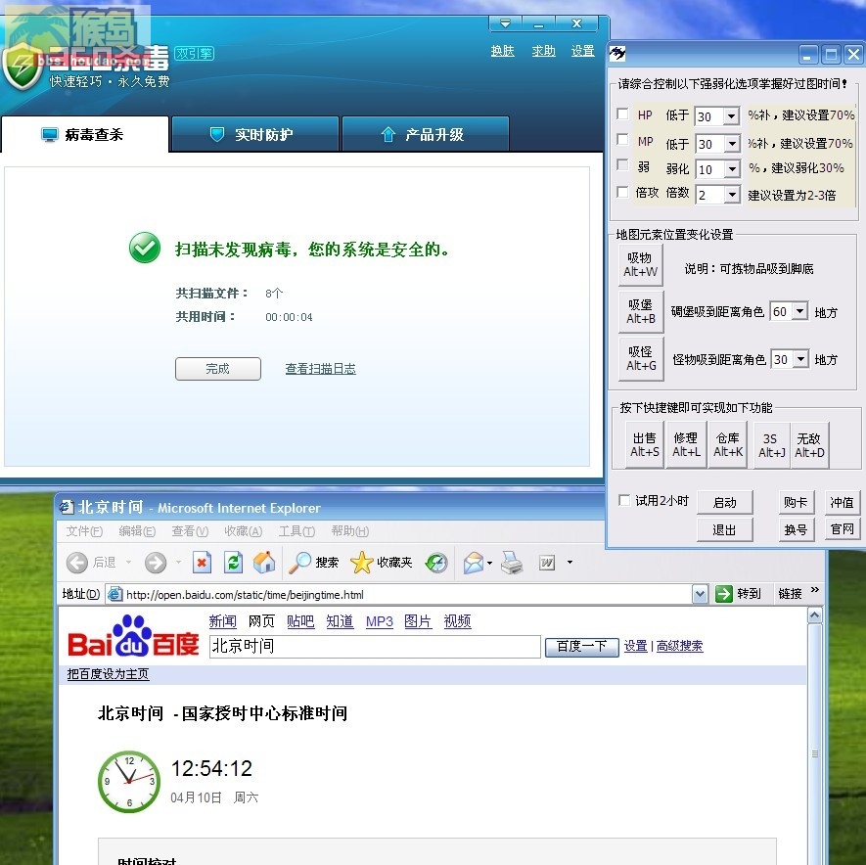Open 360 antivirus dropdown menu title button

[x=505, y=23]
